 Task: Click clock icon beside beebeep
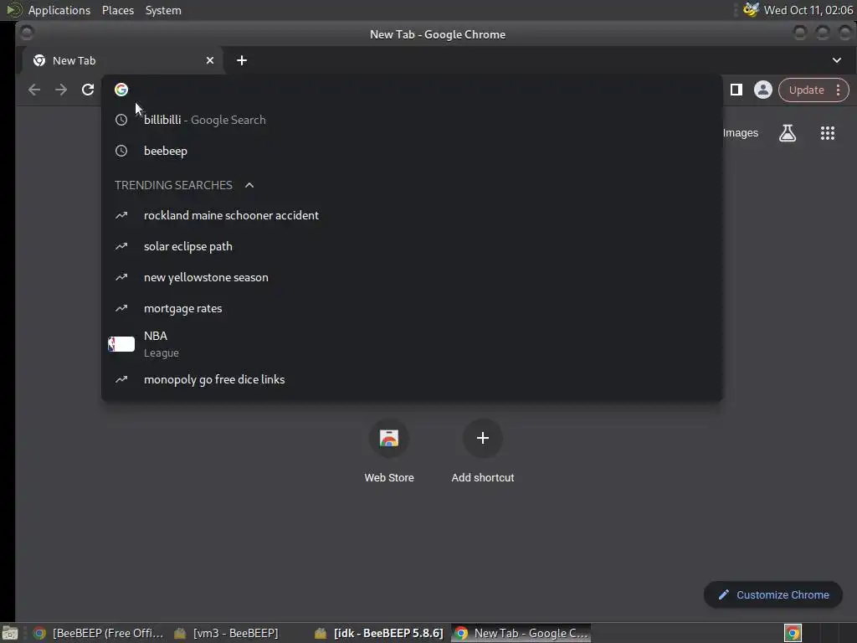(x=121, y=151)
